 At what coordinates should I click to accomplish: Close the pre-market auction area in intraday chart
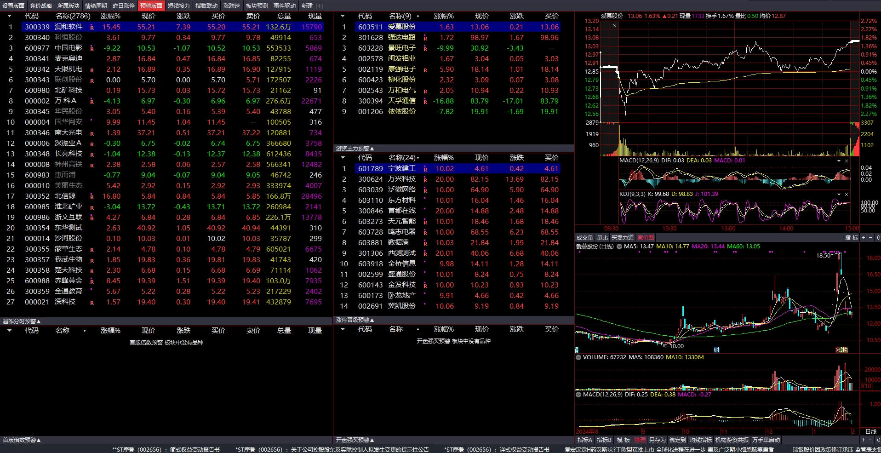[614, 25]
